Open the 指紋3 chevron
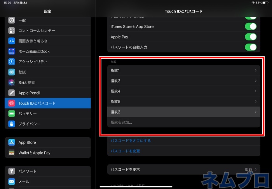Viewport: 272px width, 189px height. click(256, 81)
